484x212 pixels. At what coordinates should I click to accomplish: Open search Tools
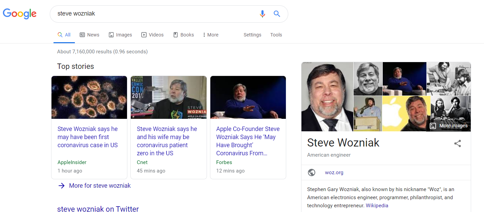click(x=276, y=35)
